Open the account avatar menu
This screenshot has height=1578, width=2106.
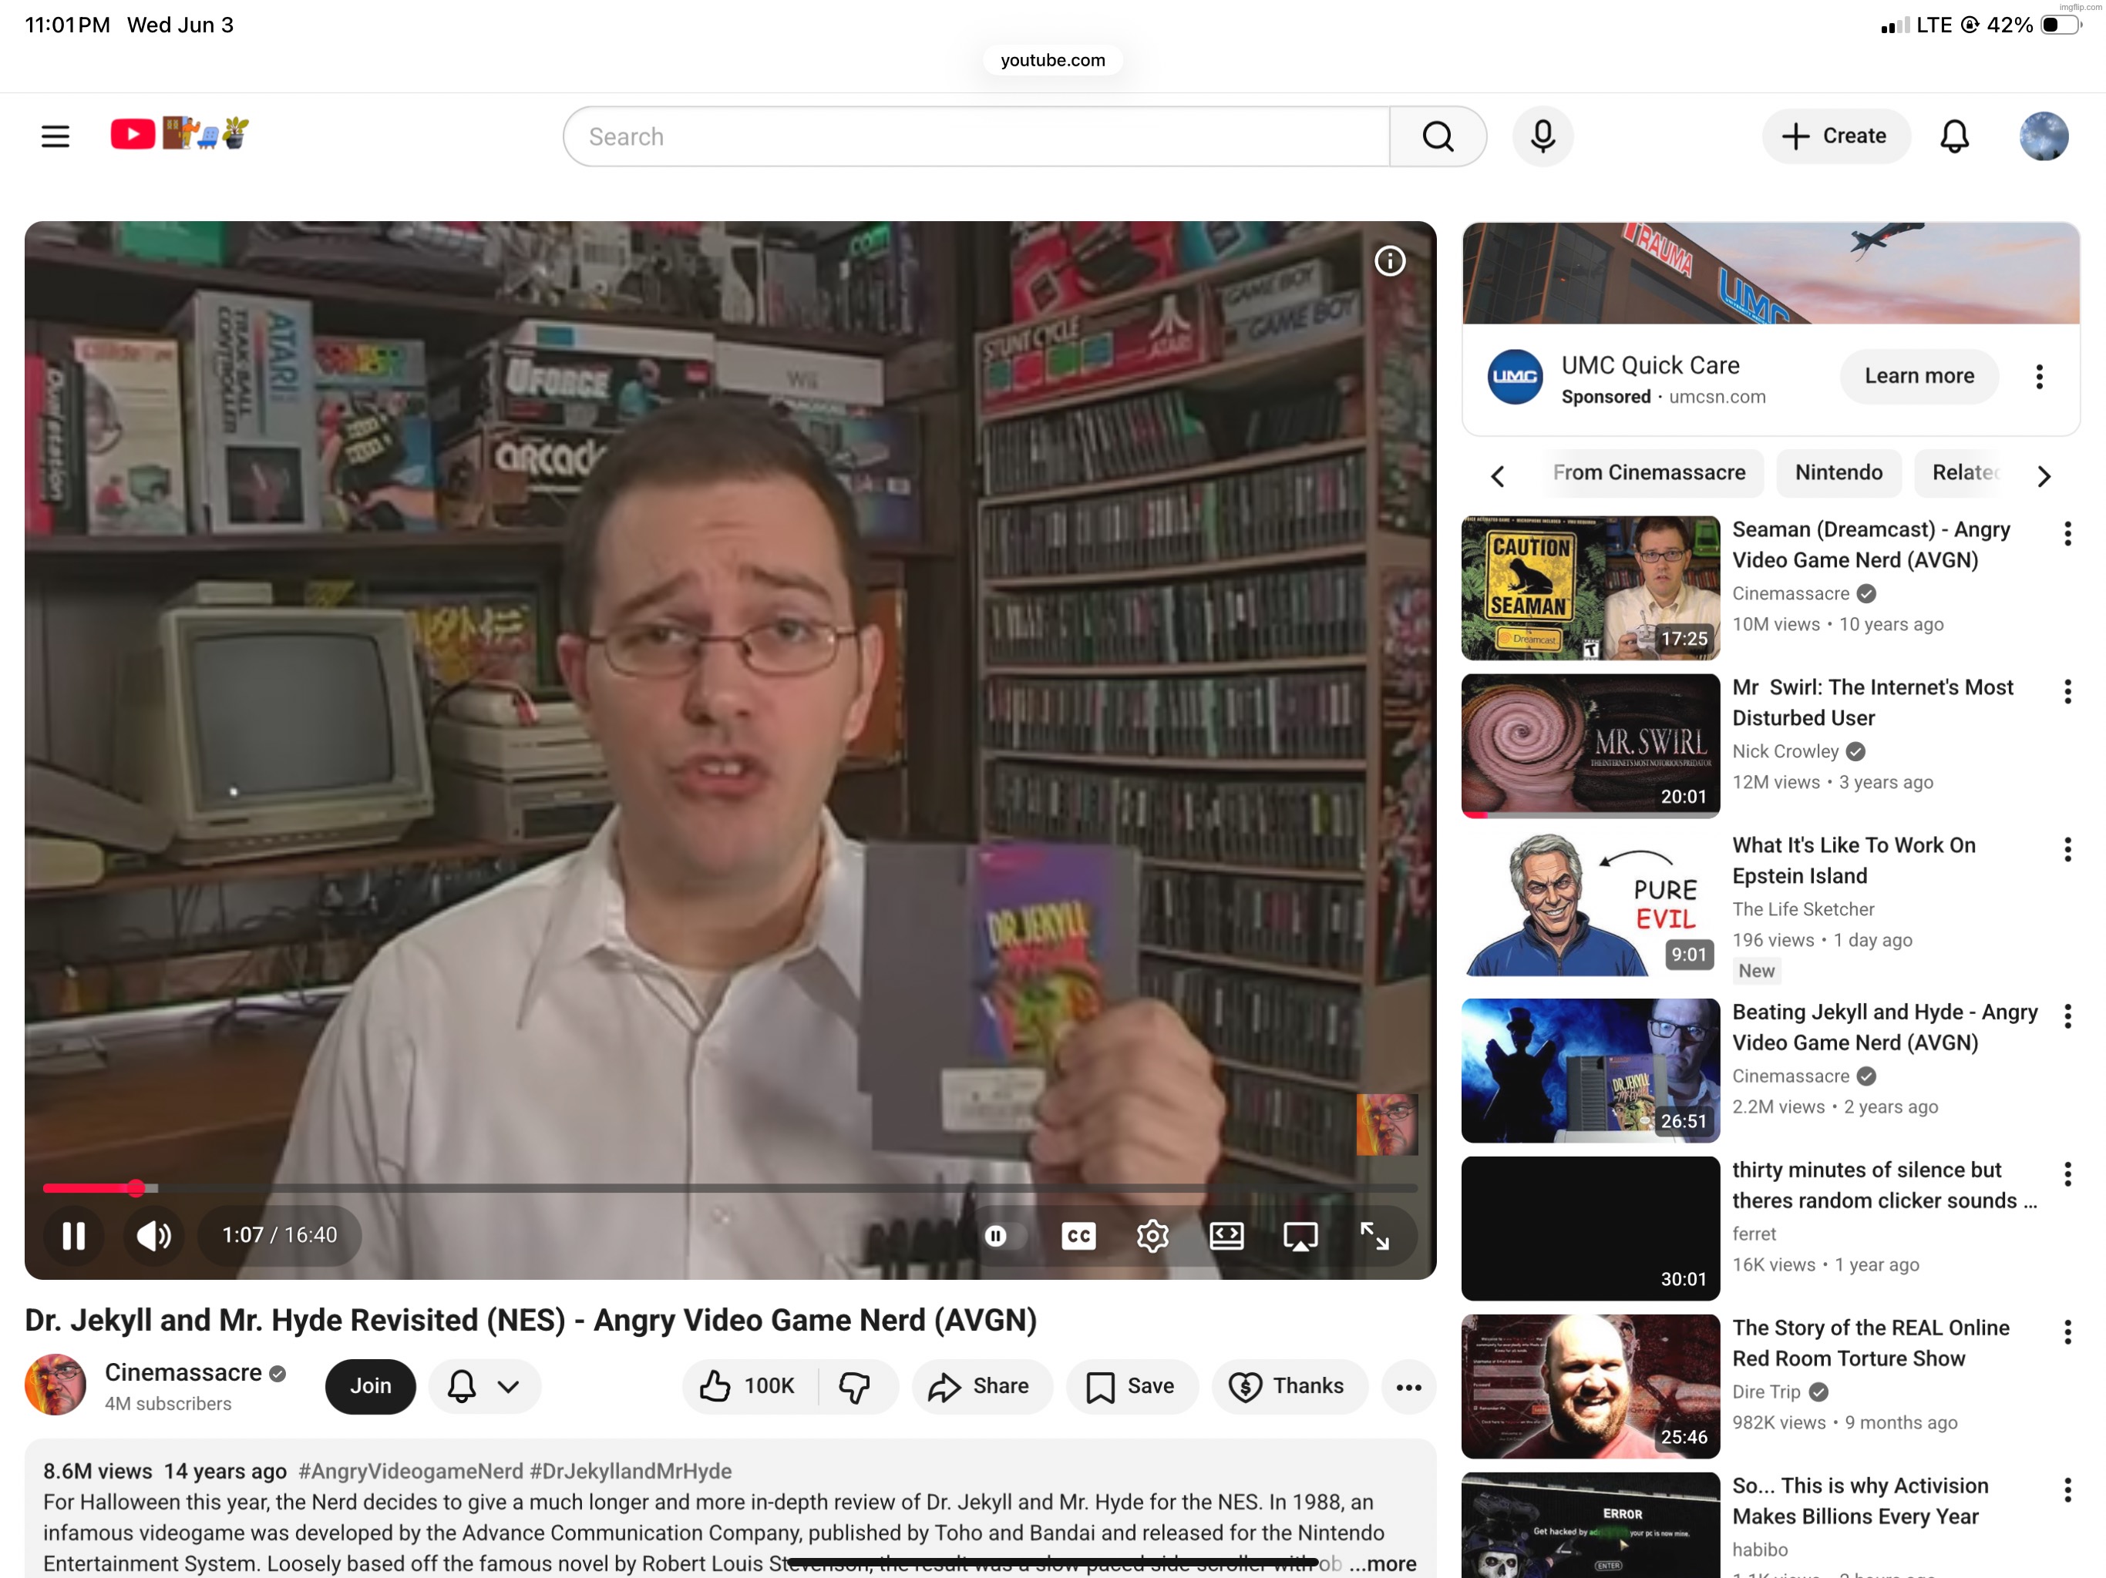[x=2043, y=136]
